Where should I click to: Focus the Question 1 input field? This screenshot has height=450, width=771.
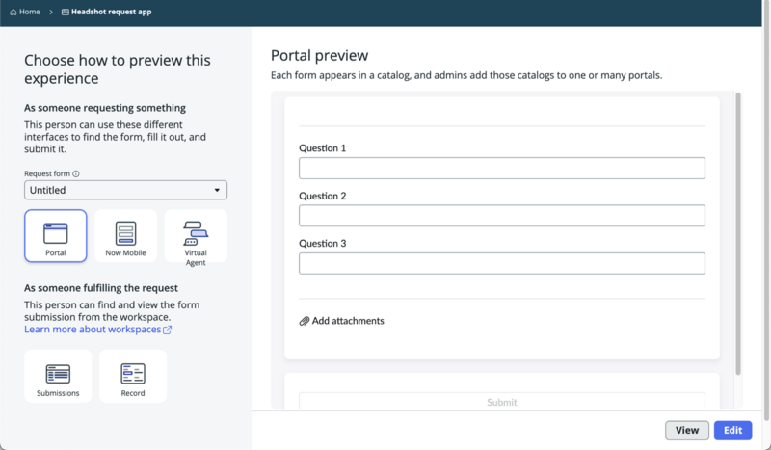click(x=502, y=169)
